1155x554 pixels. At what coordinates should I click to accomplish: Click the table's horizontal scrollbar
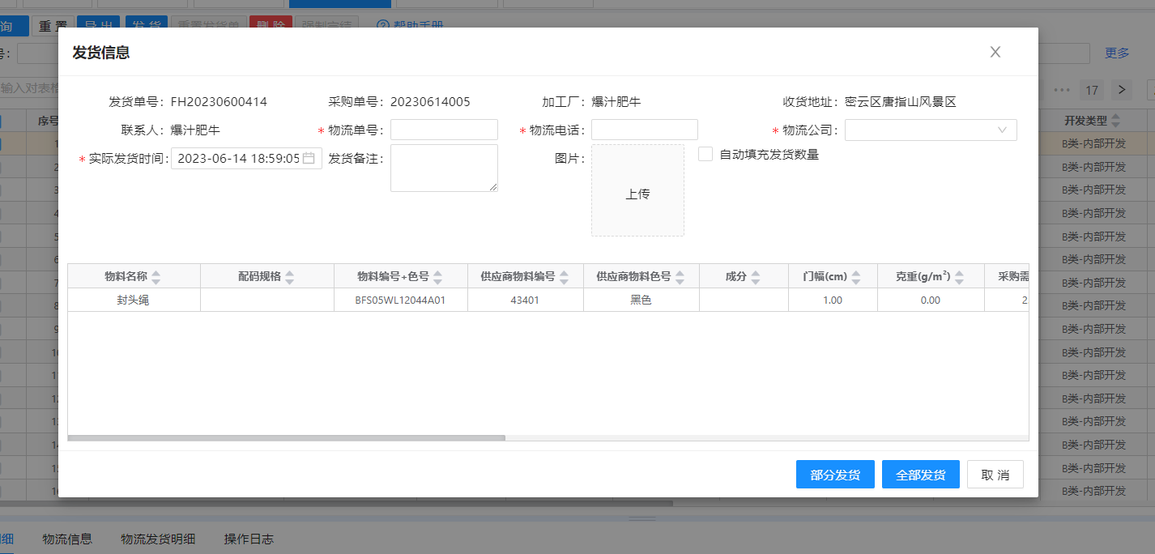pos(287,437)
